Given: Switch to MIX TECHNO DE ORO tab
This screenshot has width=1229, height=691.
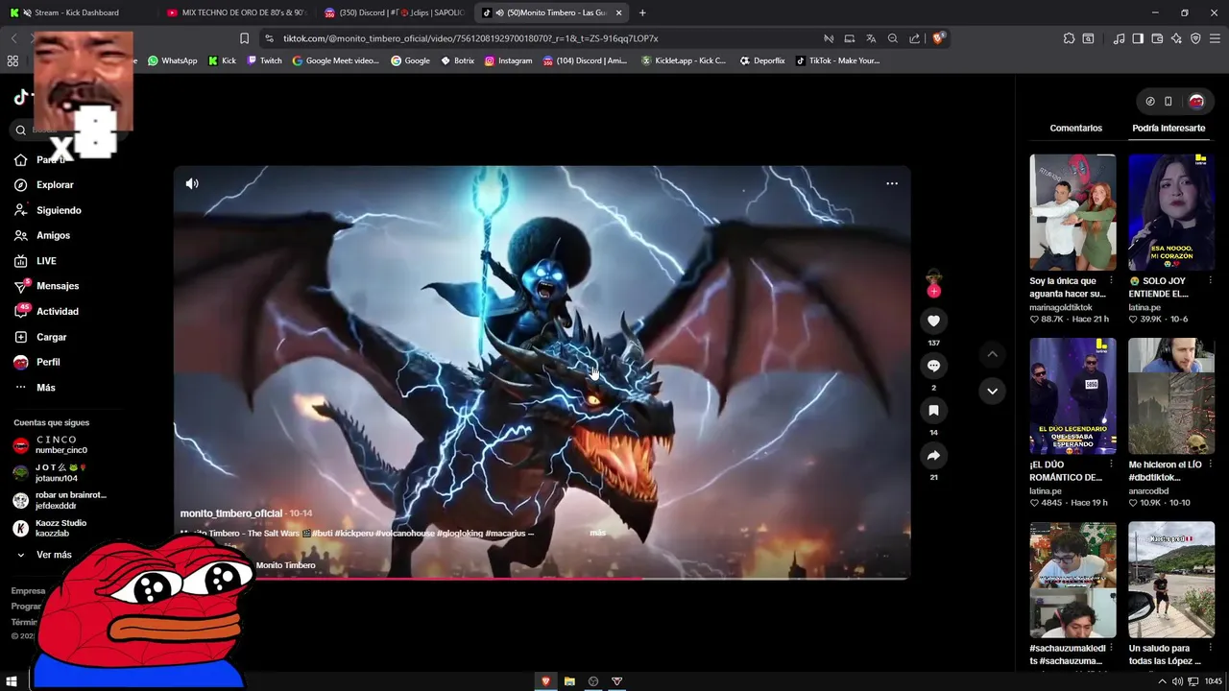Looking at the screenshot, I should (234, 12).
